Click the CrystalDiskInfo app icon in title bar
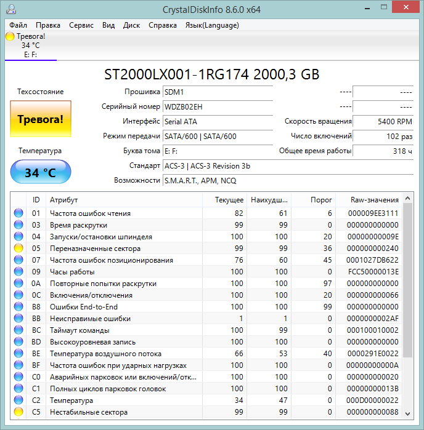The image size is (424, 430). pyautogui.click(x=11, y=9)
